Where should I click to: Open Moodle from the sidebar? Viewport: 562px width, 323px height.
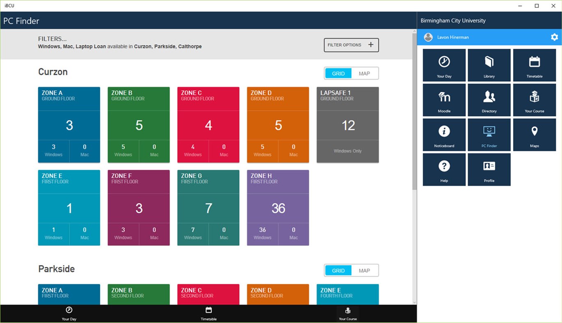click(x=444, y=100)
